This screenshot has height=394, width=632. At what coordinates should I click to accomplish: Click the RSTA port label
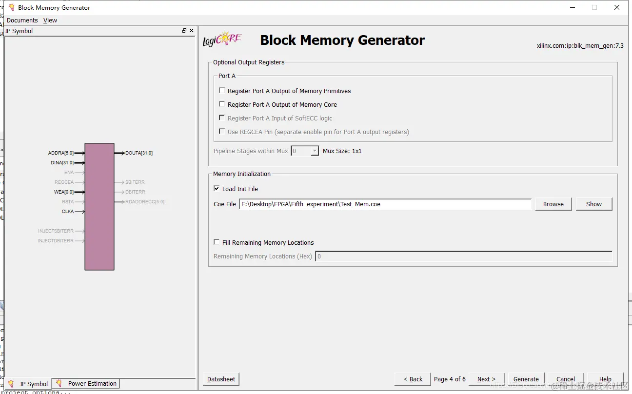(x=68, y=202)
